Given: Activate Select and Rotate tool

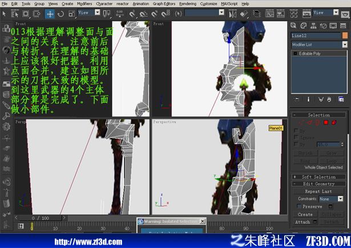Looking at the screenshot, I should click(x=60, y=14).
